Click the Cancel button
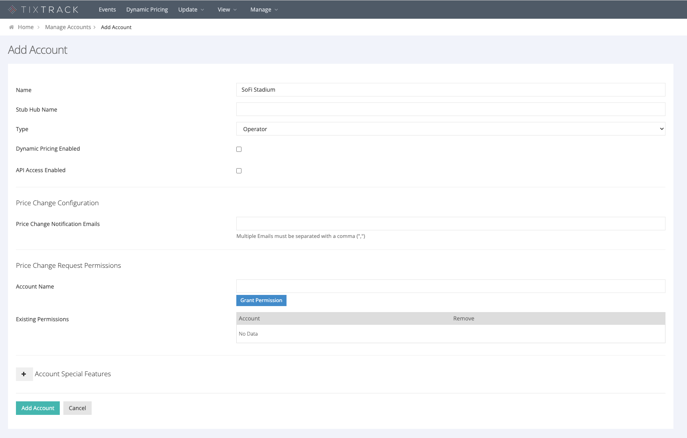 [77, 408]
